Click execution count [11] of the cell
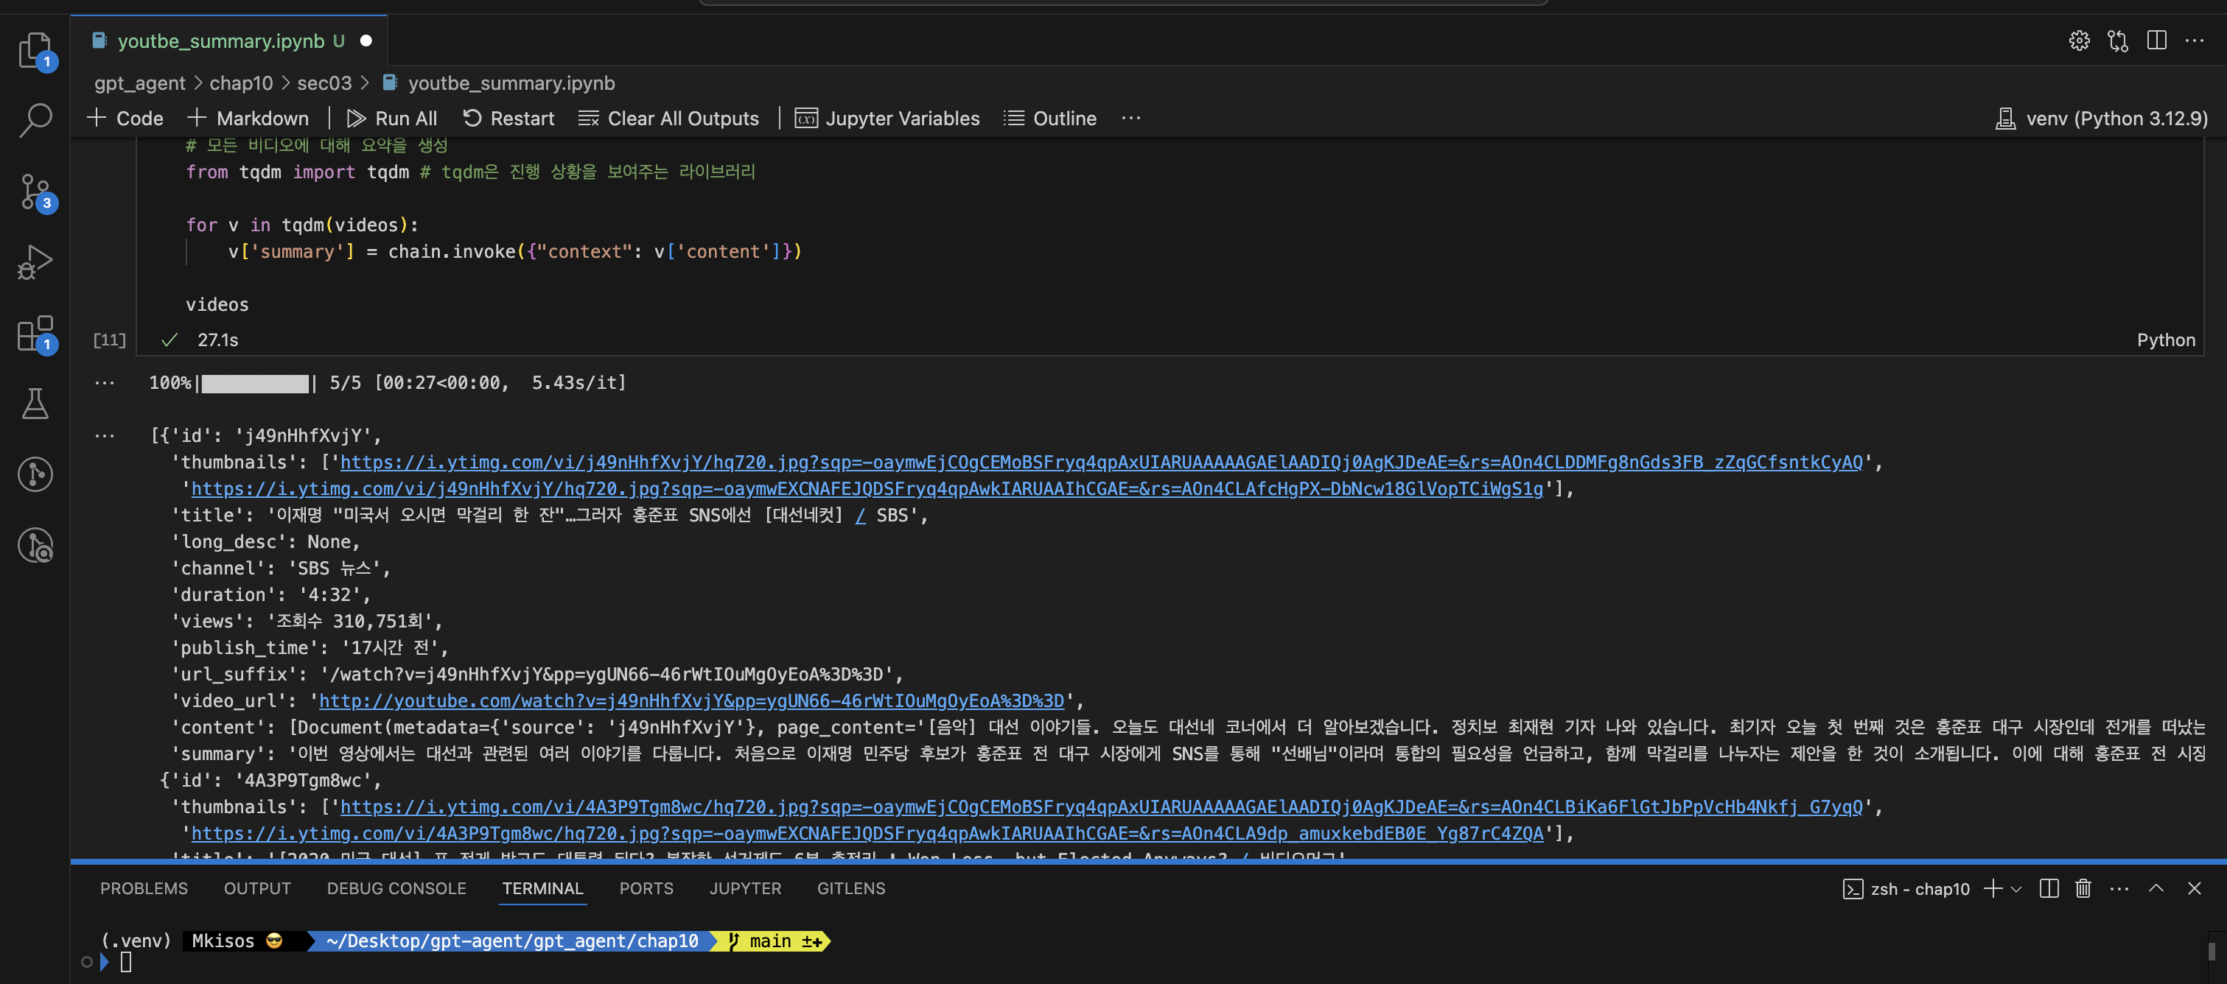 point(109,340)
